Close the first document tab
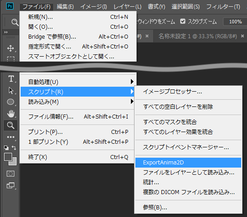 (147, 36)
